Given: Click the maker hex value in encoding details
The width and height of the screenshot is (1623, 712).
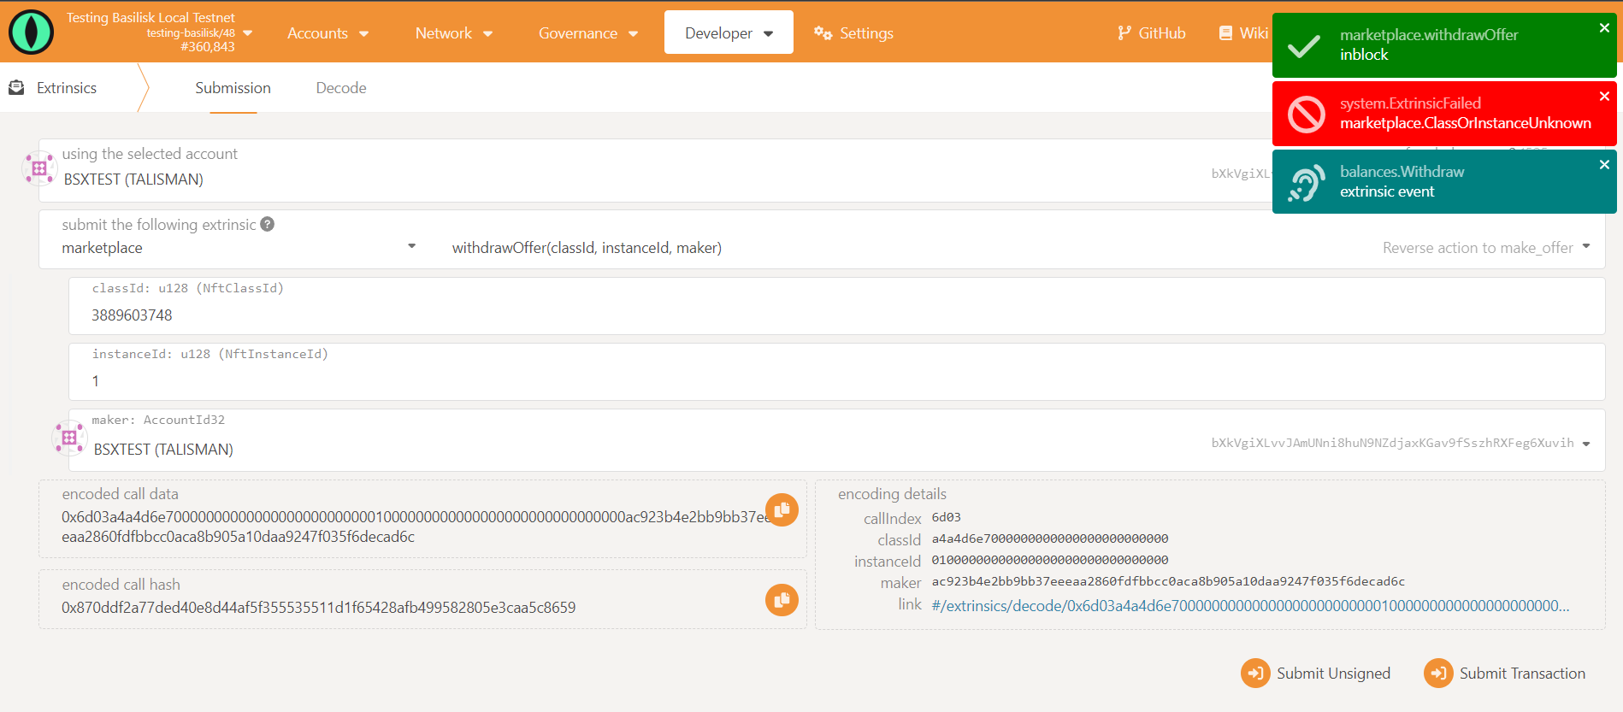Looking at the screenshot, I should (1168, 581).
